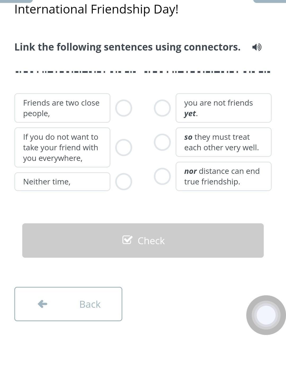Select radio beside 'so they must treat'

[x=162, y=142]
